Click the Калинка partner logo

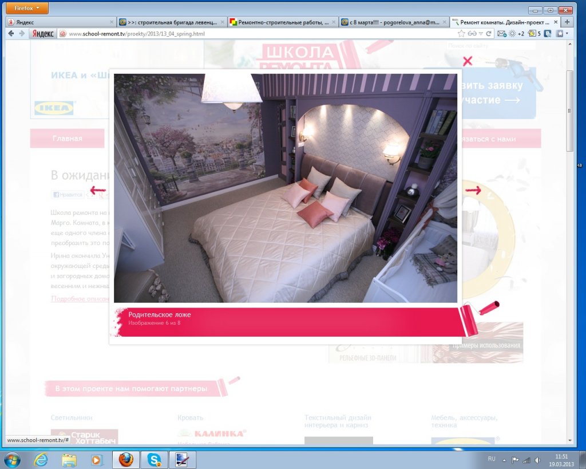tap(212, 433)
